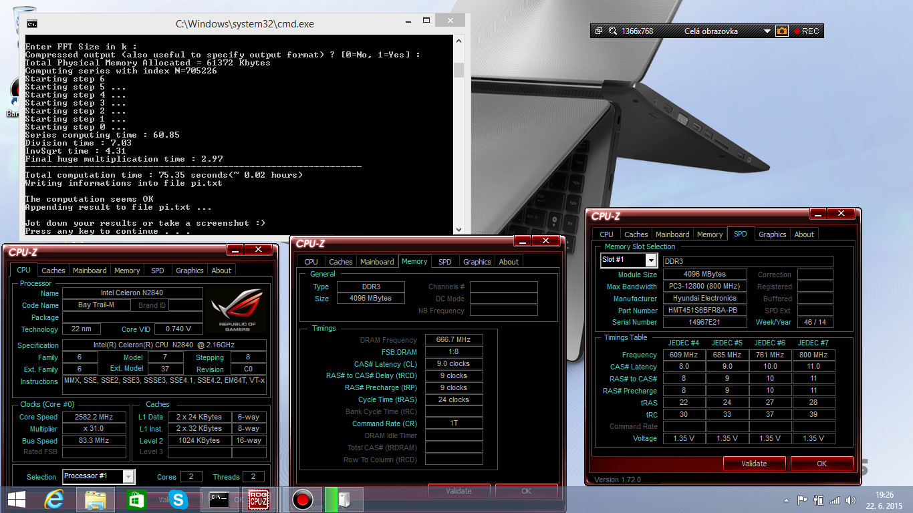The height and width of the screenshot is (513, 913).
Task: Click the Cycle Time 24 clocks value
Action: (454, 399)
